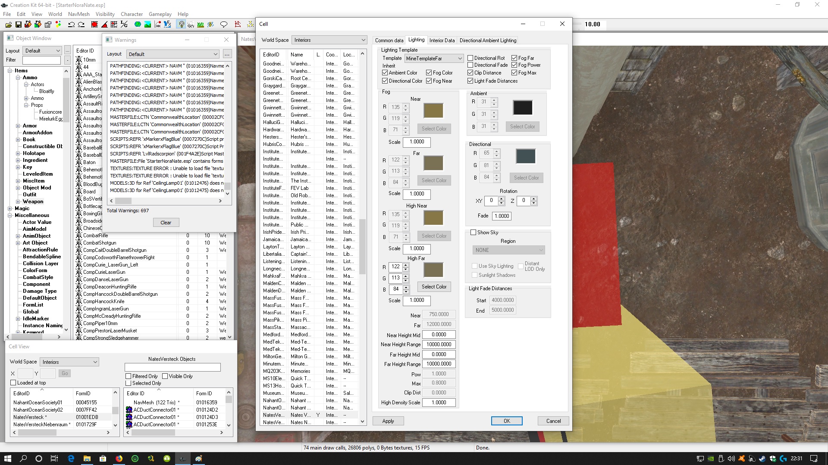Open the NavMesh menu
This screenshot has width=828, height=465.
(x=78, y=14)
